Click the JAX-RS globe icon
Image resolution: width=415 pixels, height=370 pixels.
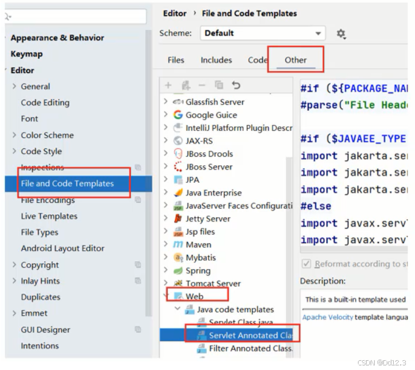tap(178, 141)
